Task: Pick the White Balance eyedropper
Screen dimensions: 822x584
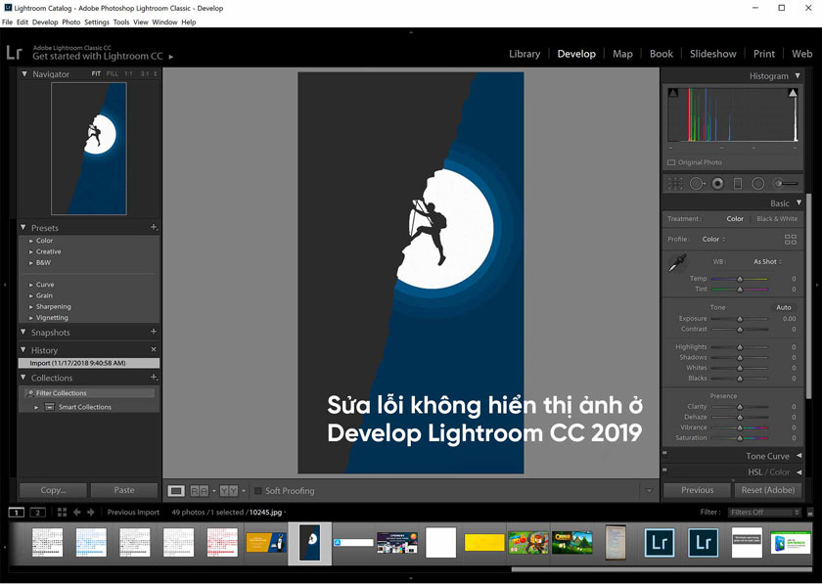Action: pos(677,262)
